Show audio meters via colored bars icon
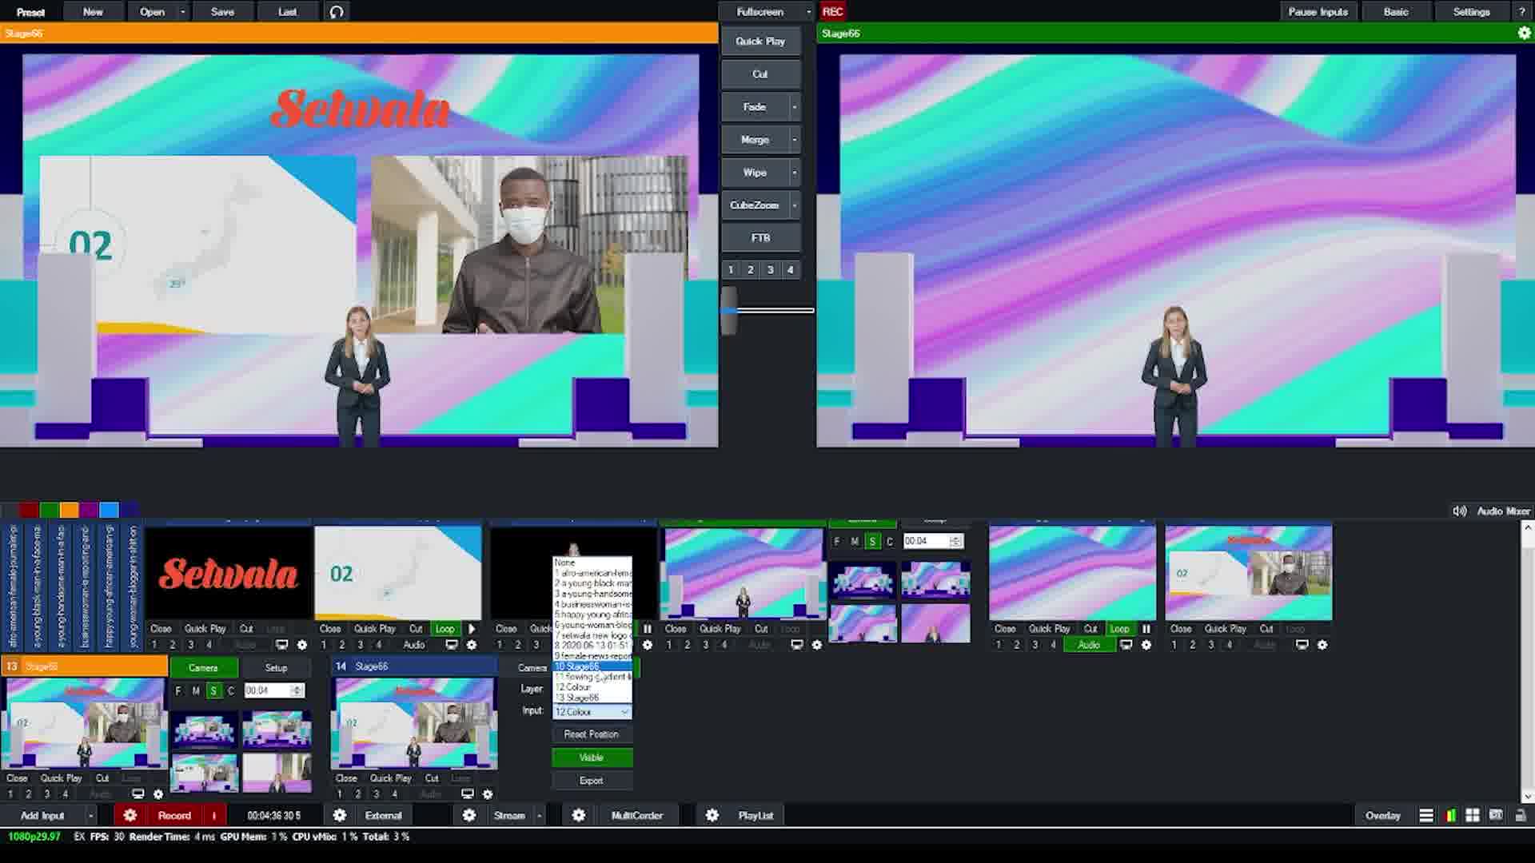 (1450, 815)
